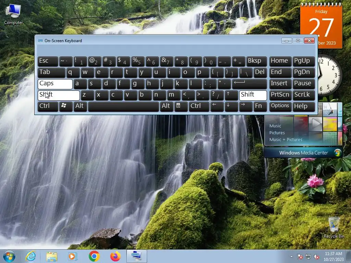Show hidden icons in system tray
The width and height of the screenshot is (351, 263).
point(291,257)
